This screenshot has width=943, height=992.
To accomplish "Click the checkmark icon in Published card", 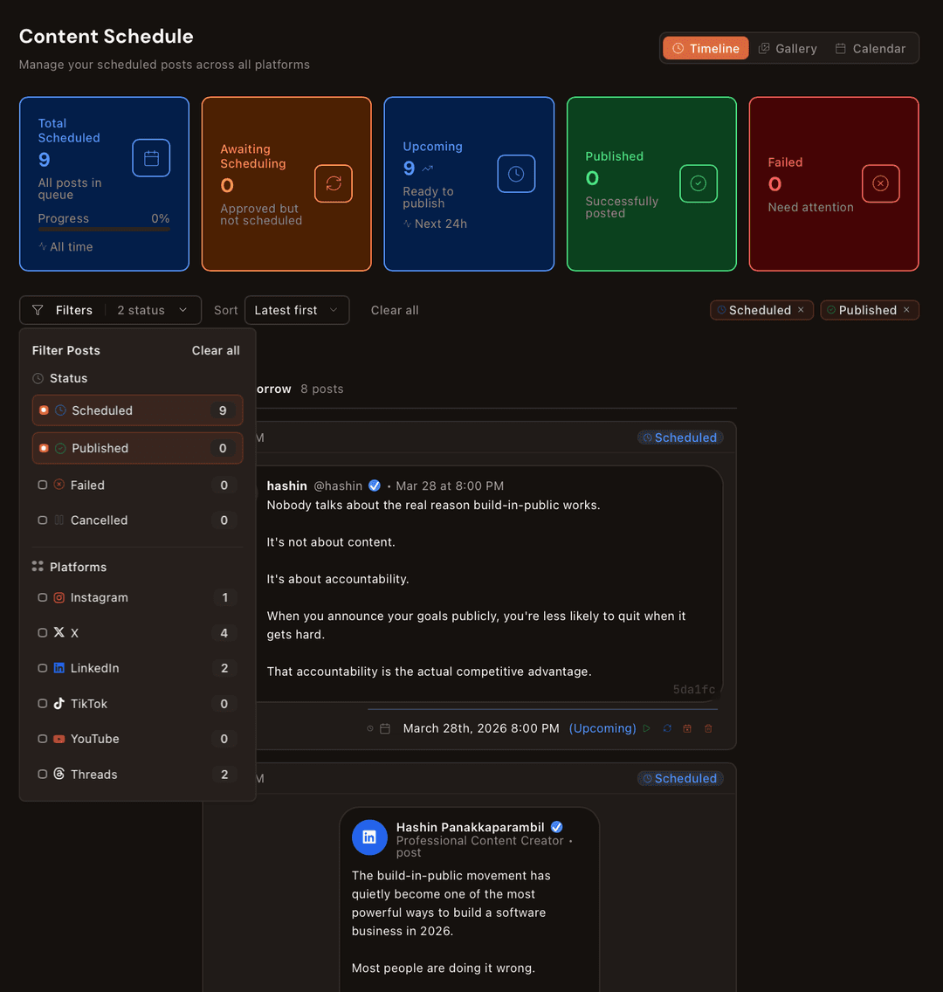I will [699, 183].
